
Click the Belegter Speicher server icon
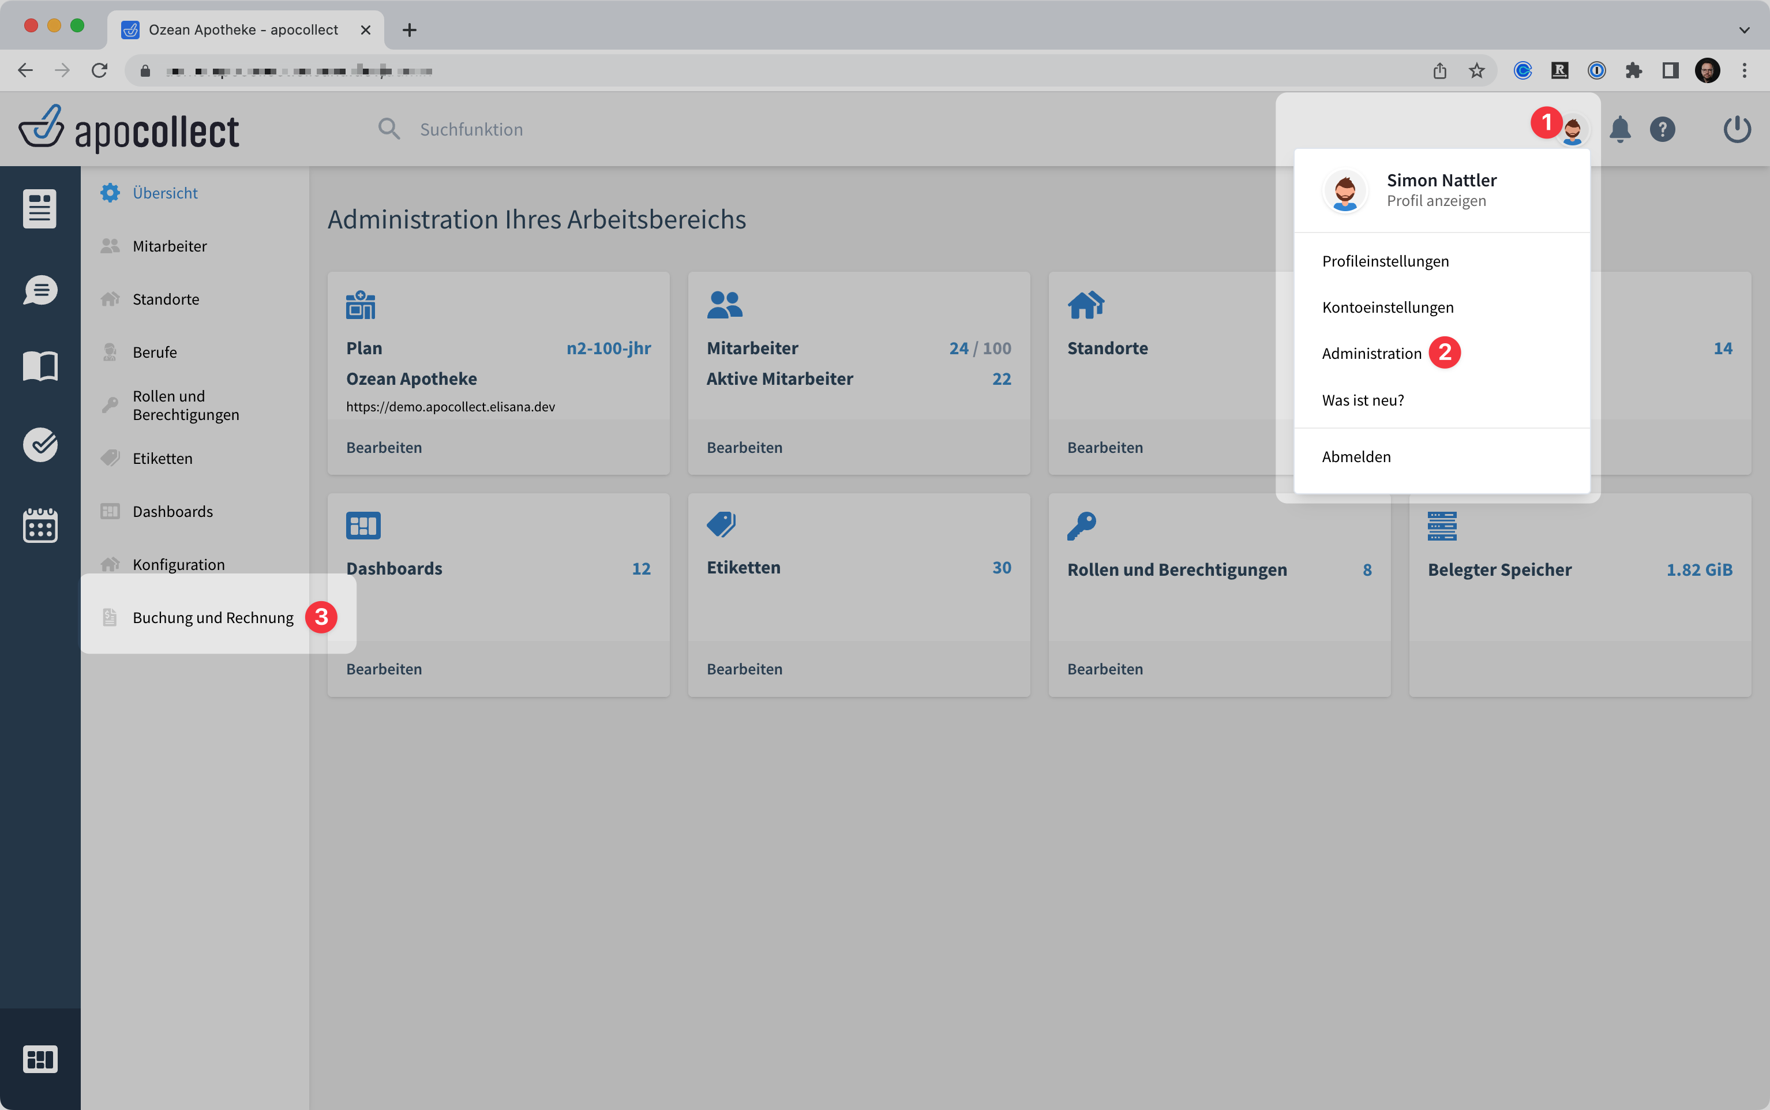1442,526
